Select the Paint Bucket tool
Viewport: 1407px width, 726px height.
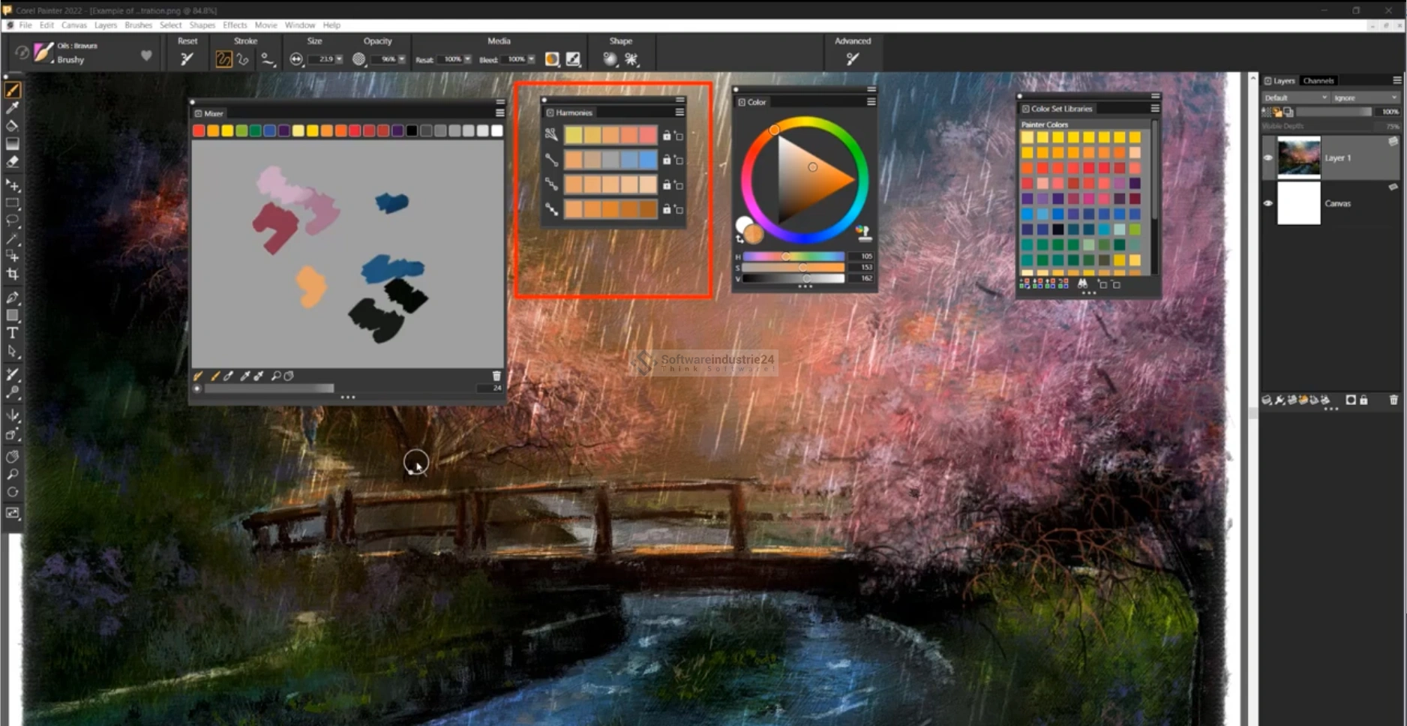click(13, 126)
